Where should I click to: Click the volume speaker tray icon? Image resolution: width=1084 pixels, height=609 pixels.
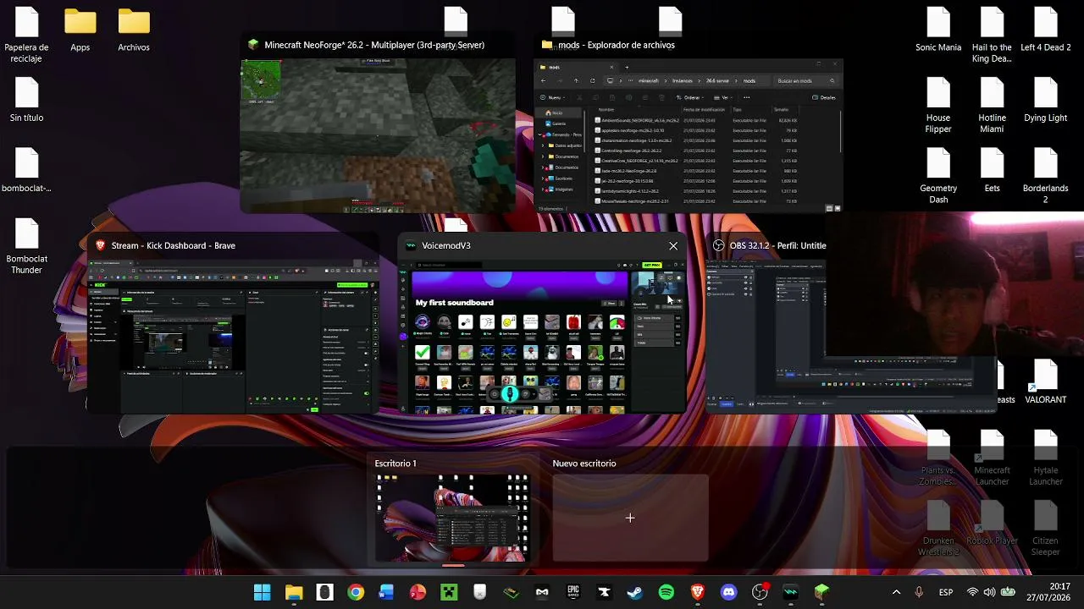click(x=989, y=592)
